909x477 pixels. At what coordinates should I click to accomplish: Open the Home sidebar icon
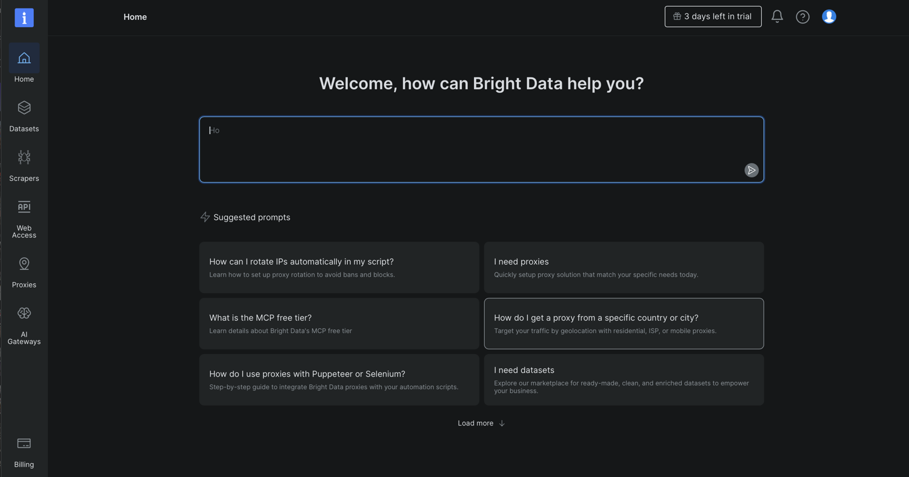coord(24,58)
